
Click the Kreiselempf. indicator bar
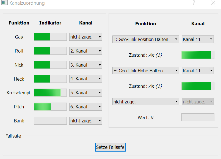coord(50,93)
